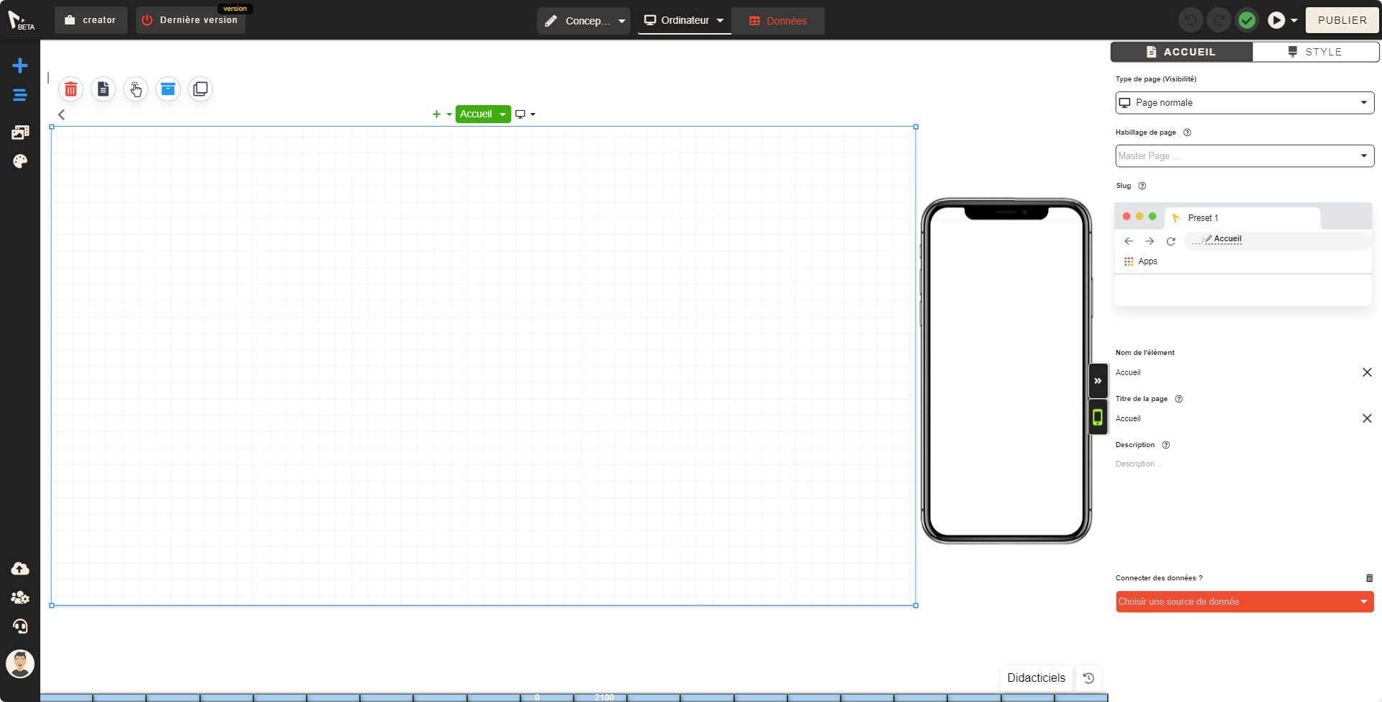This screenshot has width=1382, height=702.
Task: Click the duplicate copy icon in toolbar
Action: click(x=200, y=89)
